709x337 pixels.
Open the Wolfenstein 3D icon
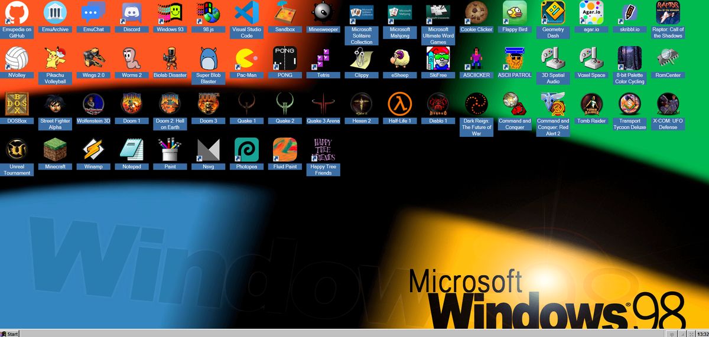click(x=93, y=104)
